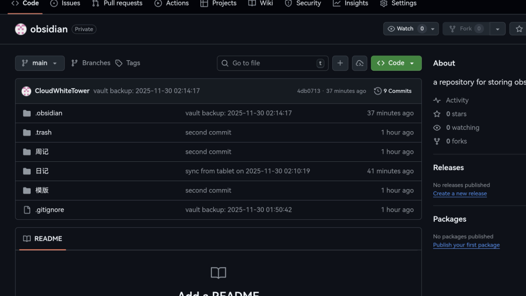Click folder icon beside 模版
This screenshot has height=296, width=526.
[x=27, y=190]
